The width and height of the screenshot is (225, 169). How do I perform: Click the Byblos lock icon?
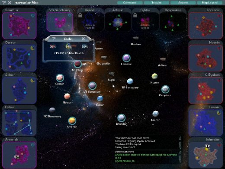pyautogui.click(x=135, y=15)
